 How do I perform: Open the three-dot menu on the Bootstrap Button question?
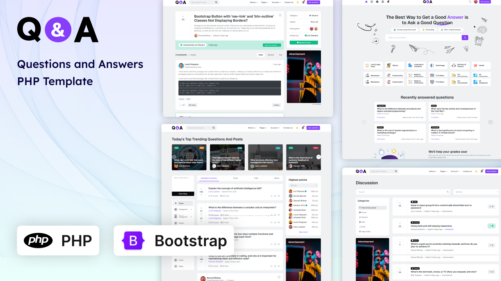pyautogui.click(x=280, y=15)
